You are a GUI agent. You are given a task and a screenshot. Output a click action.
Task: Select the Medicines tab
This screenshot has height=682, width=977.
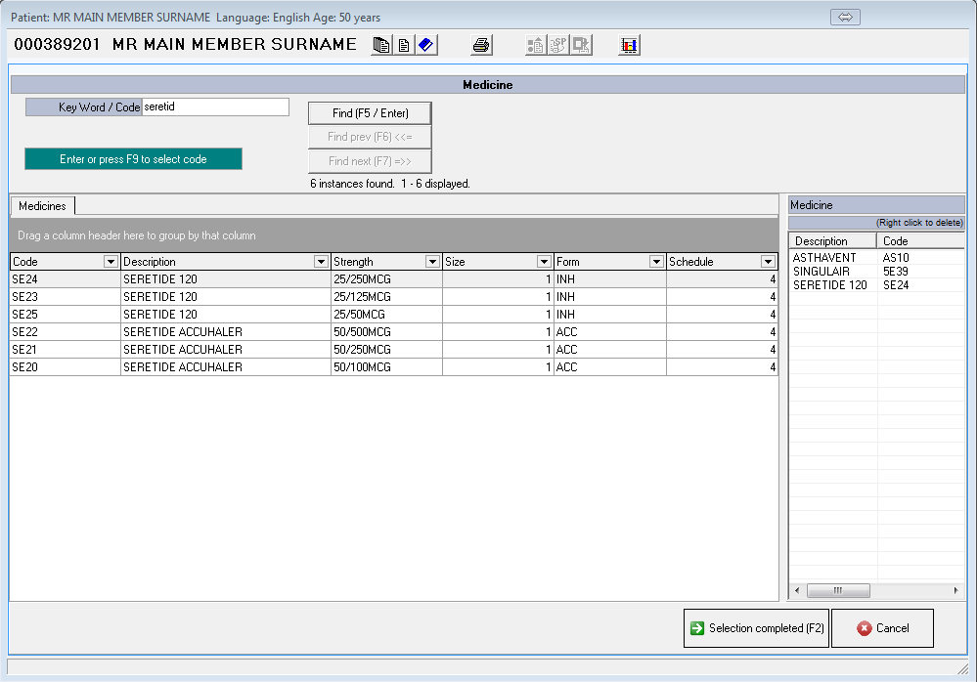coord(42,206)
